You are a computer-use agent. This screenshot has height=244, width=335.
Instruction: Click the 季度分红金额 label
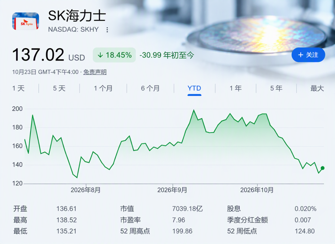pos(248,220)
